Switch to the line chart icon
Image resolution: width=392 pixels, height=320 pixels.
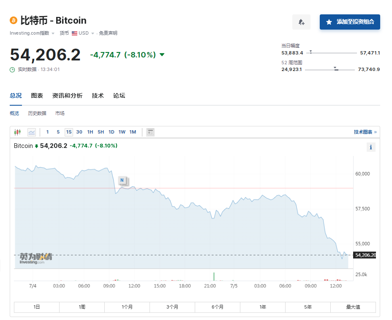(31, 132)
